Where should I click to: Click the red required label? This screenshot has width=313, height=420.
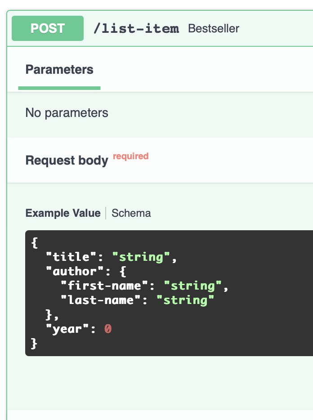click(x=130, y=156)
